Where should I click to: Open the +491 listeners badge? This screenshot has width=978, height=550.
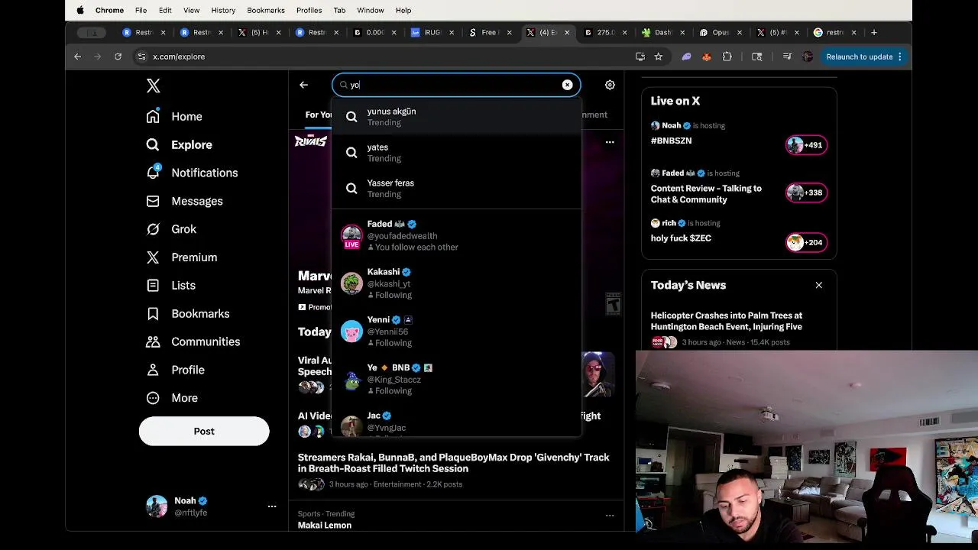[806, 145]
